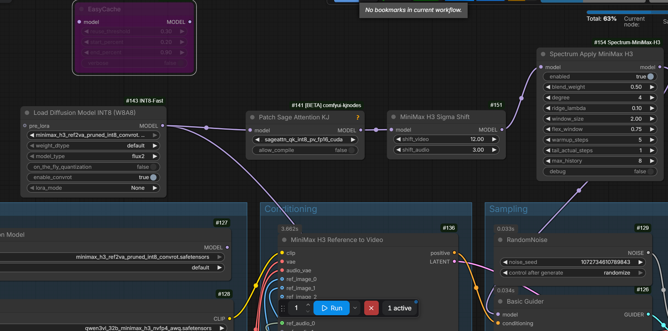Screen dimensions: 668x331
Task: Click the NOISE output socket of RandomNoise
Action: click(x=648, y=253)
